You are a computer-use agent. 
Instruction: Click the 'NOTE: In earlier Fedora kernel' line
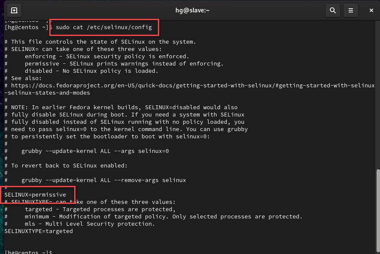pos(124,107)
